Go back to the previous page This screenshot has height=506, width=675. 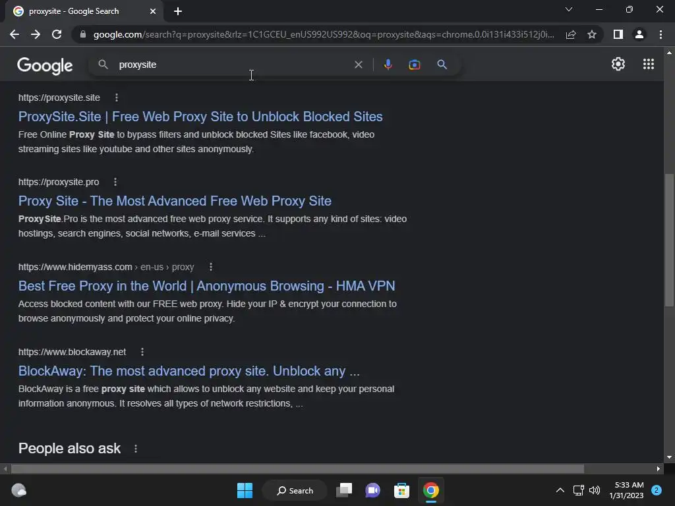tap(15, 34)
